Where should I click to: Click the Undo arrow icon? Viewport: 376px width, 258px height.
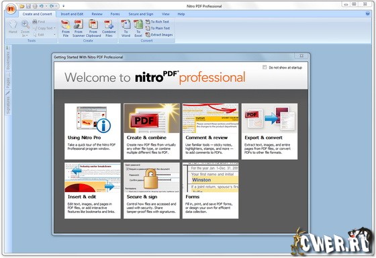42,6
